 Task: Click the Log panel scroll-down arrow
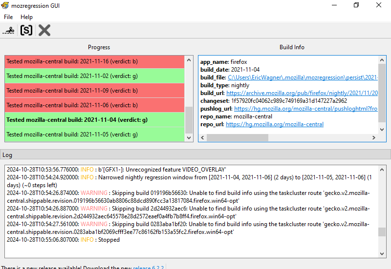382,253
